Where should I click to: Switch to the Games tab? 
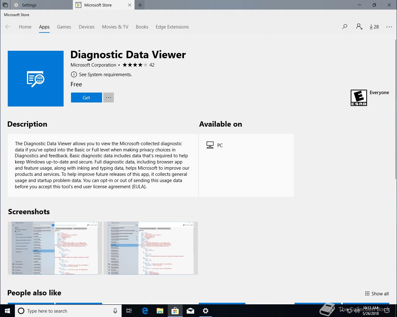64,27
